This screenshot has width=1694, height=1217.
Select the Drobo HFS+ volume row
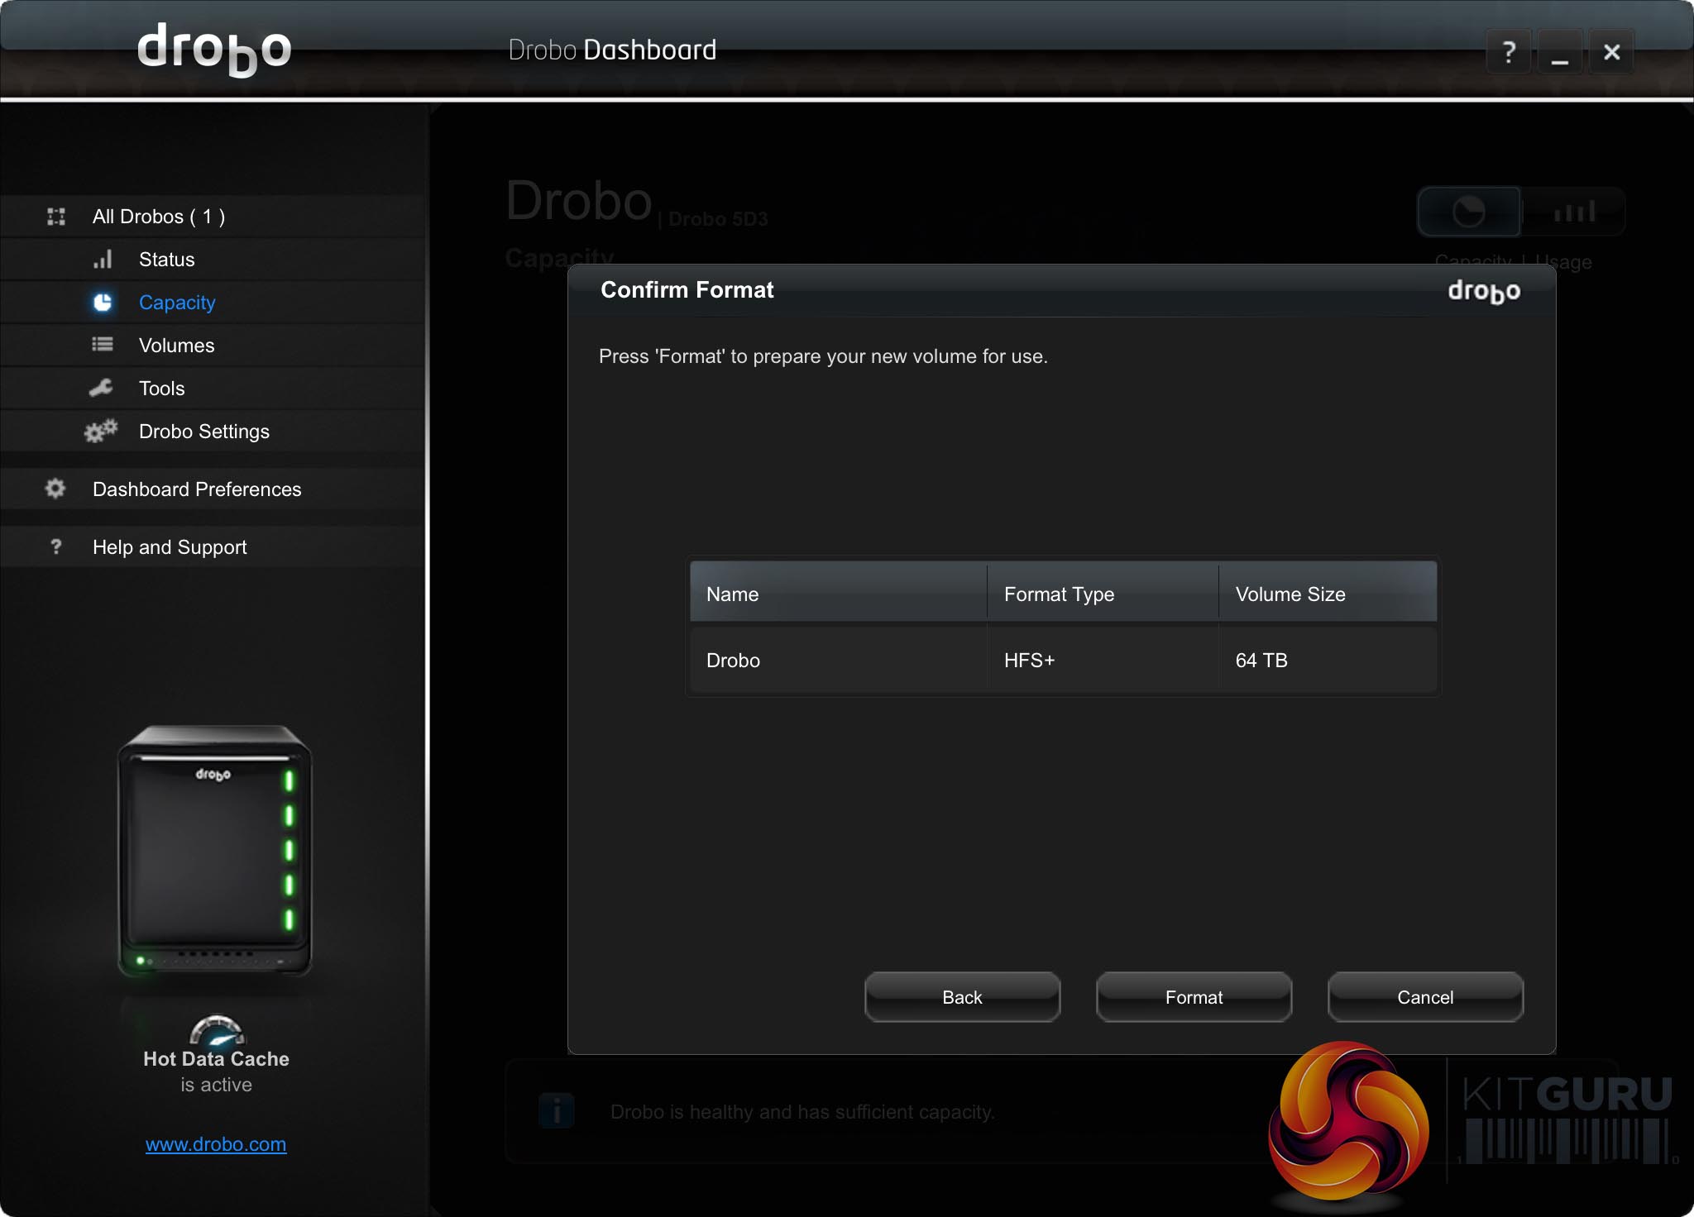pyautogui.click(x=1062, y=660)
